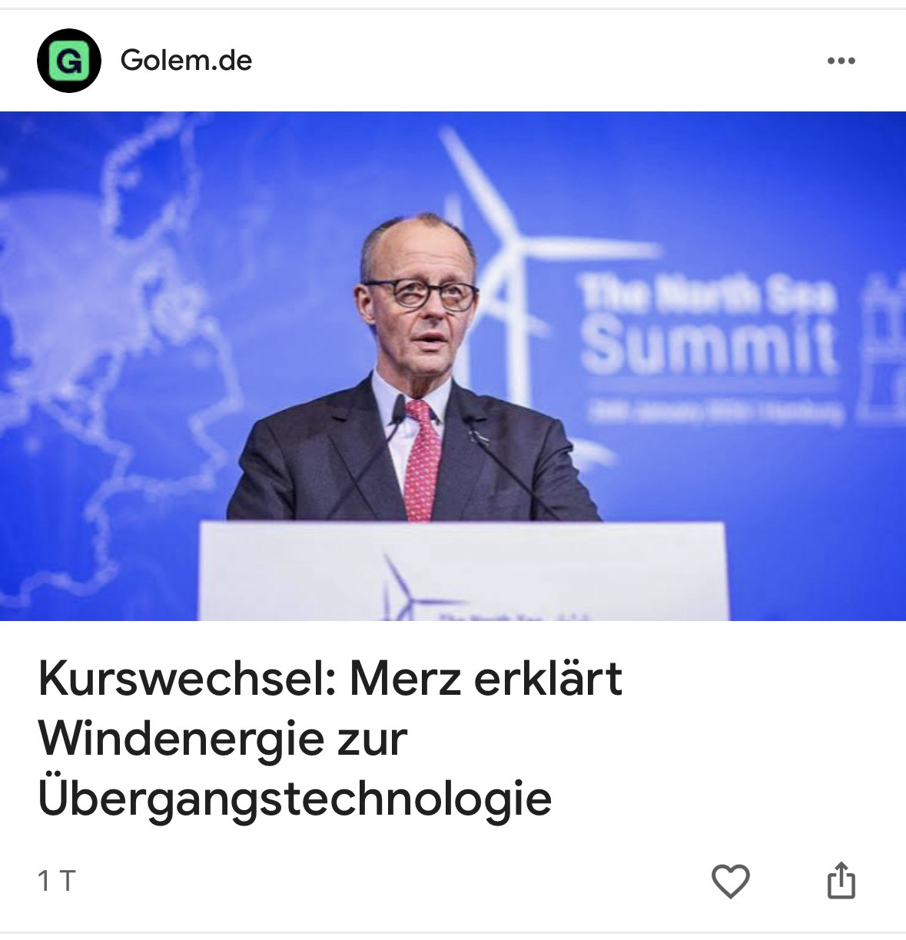906x940 pixels.
Task: Tap the share icon below the headline
Action: [x=841, y=880]
